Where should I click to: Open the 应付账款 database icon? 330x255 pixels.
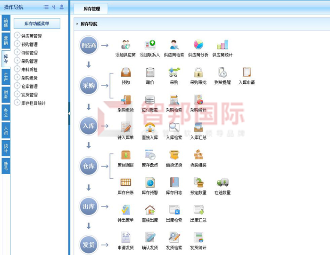coord(150,100)
